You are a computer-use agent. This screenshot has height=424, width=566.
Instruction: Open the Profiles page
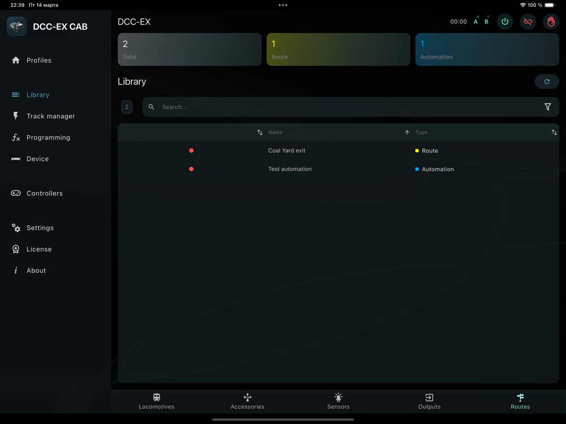click(x=38, y=60)
